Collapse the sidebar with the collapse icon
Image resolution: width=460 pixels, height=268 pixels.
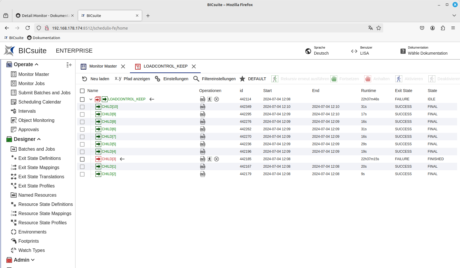(x=69, y=65)
